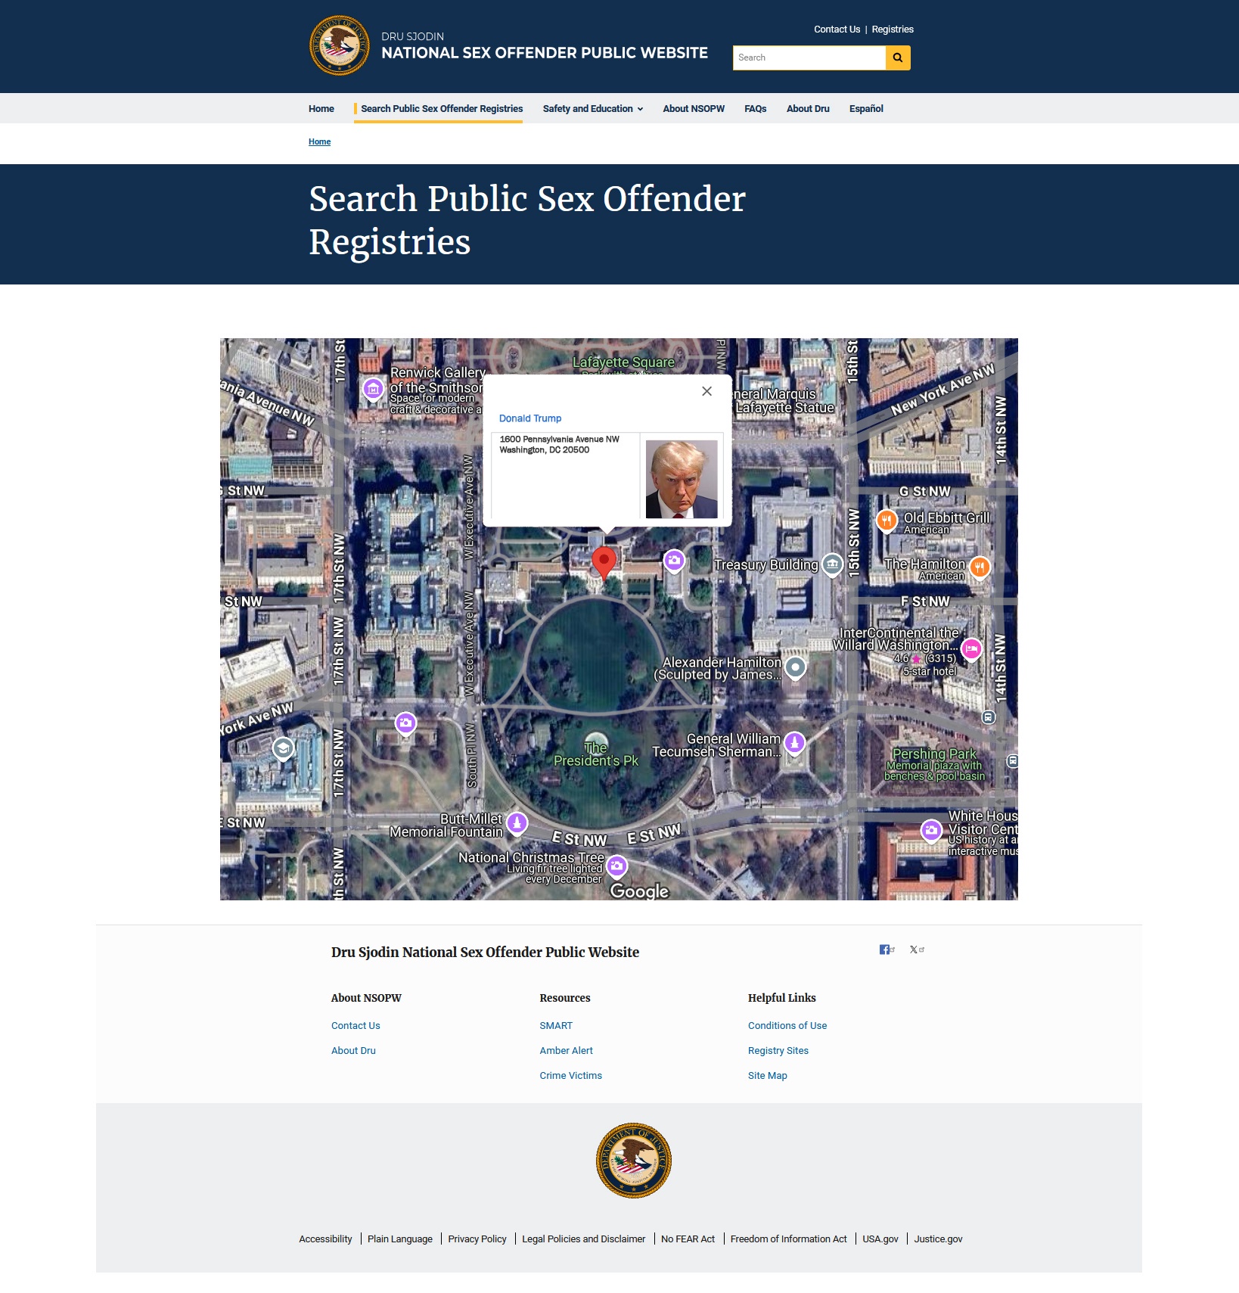Open the Accessibility footer link

tap(325, 1239)
